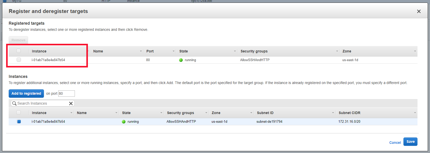Click Subnet CIDR column header
Screen dimensions: 430x153
click(x=349, y=113)
